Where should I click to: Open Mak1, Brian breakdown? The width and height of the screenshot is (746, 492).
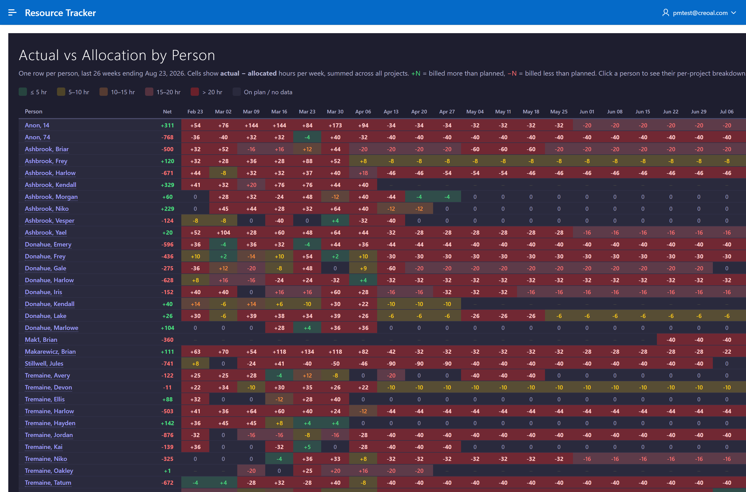click(41, 340)
